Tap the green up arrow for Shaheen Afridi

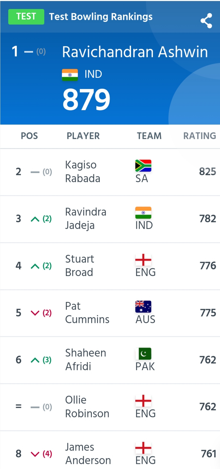coord(35,360)
